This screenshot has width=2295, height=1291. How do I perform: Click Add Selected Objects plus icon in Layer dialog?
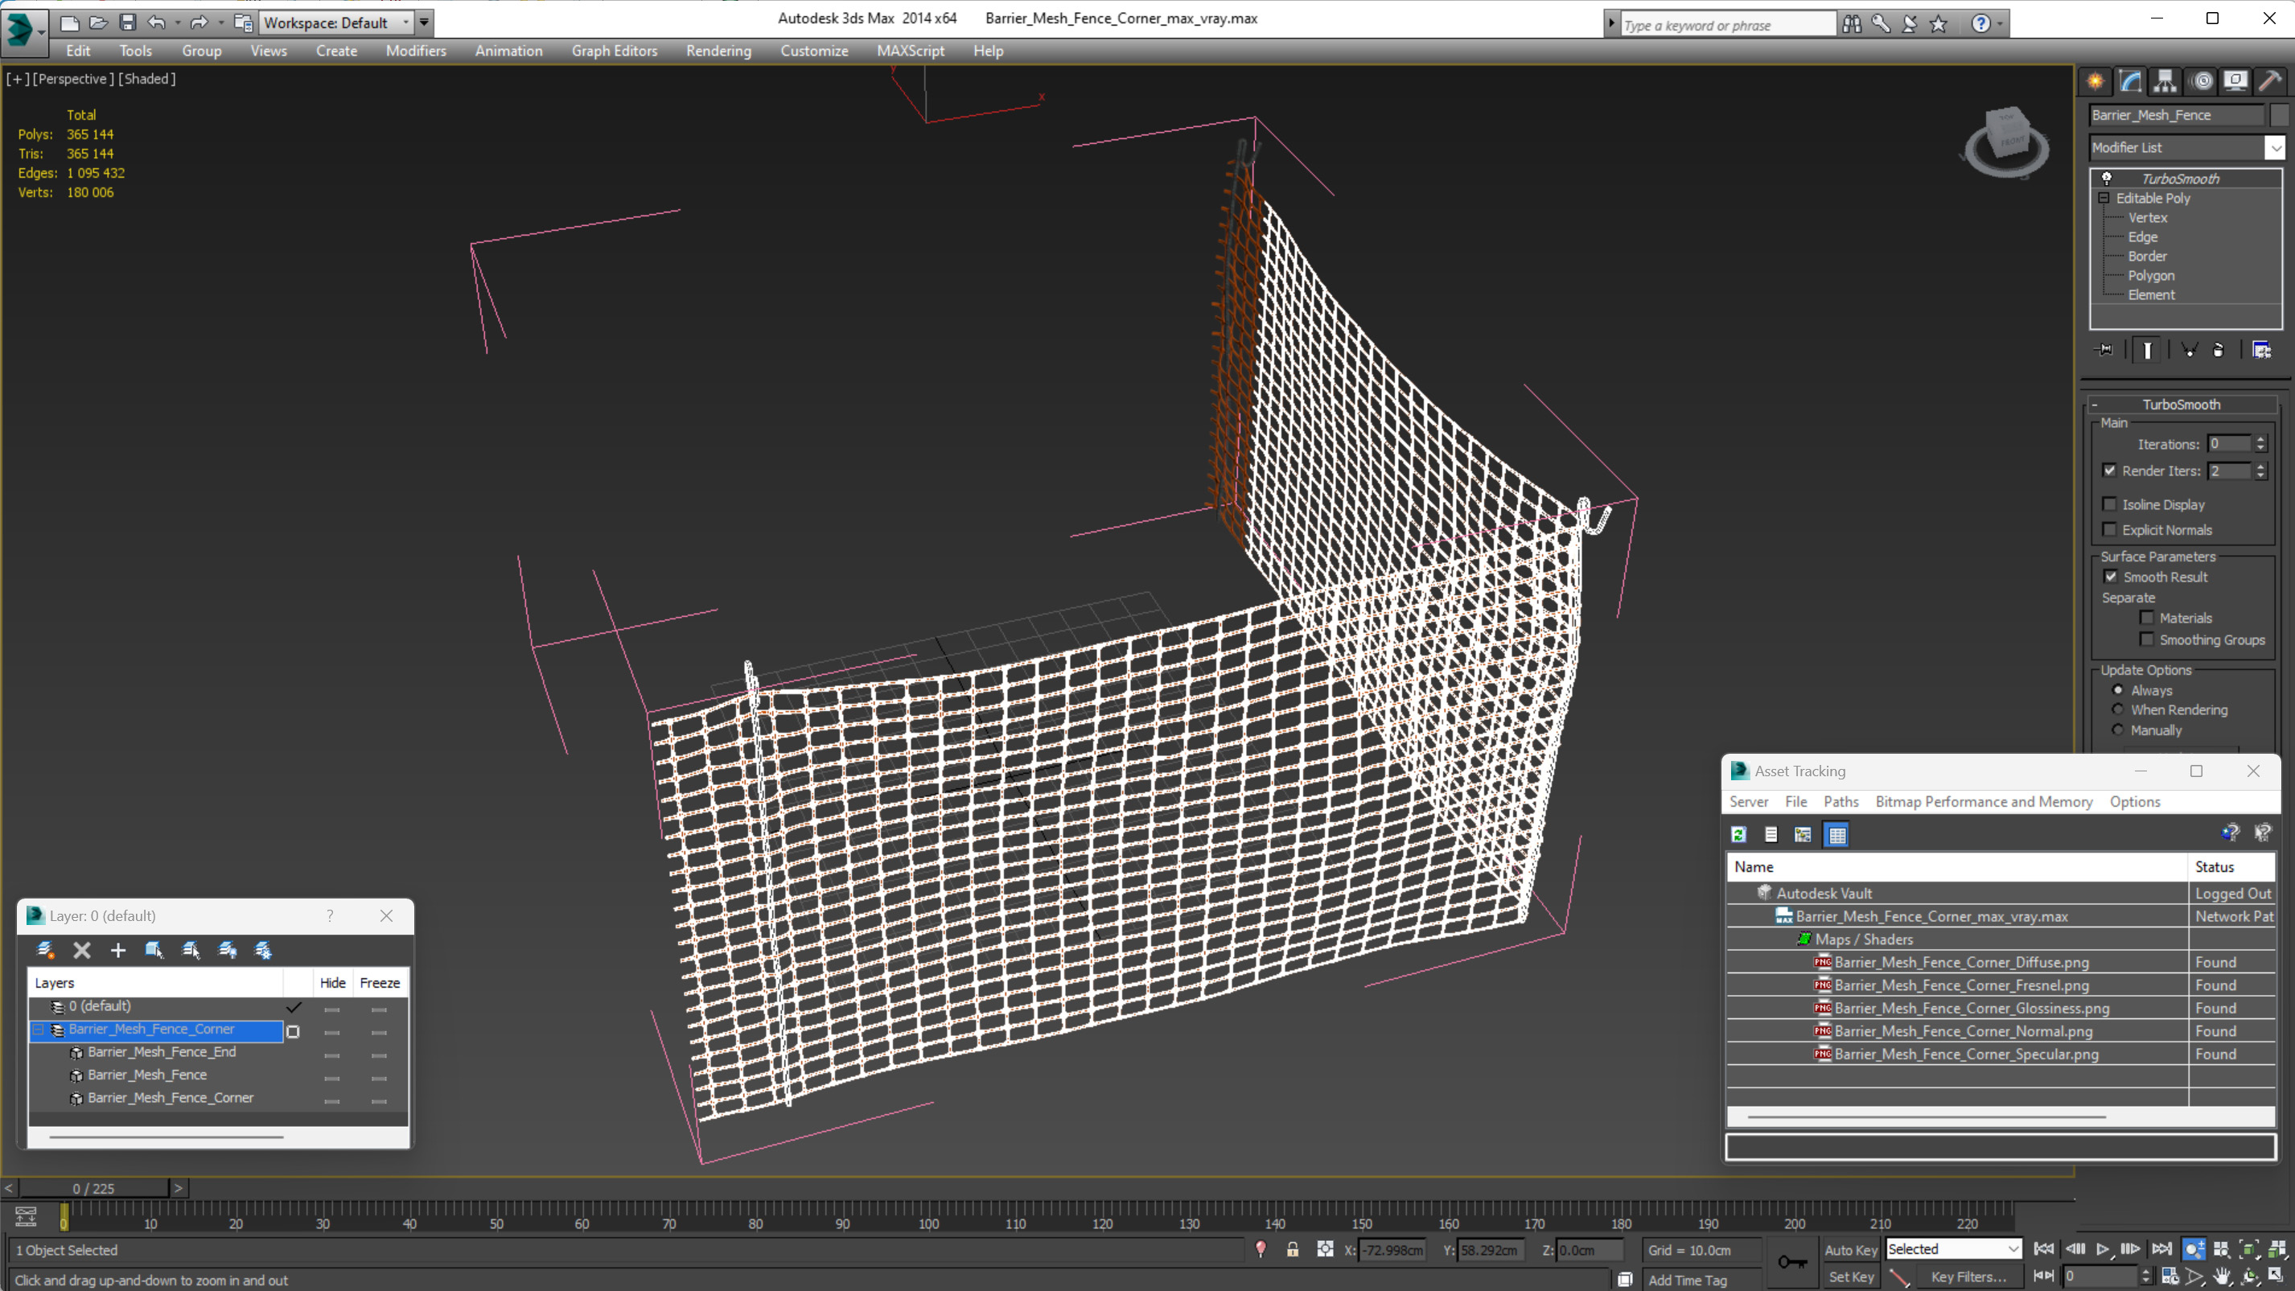click(117, 950)
